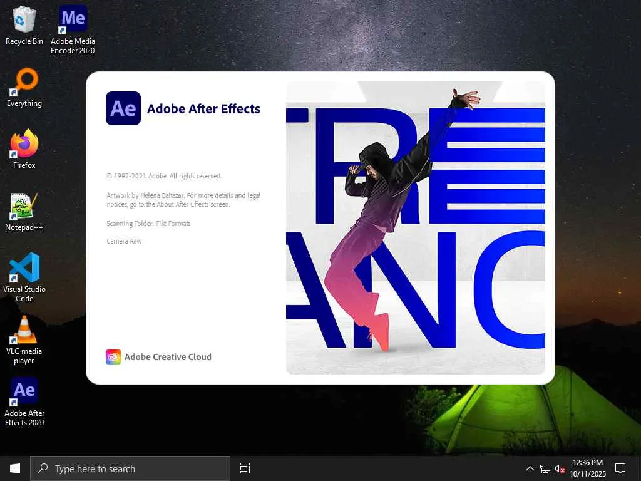Click the Adobe After Effects title text
Image resolution: width=641 pixels, height=481 pixels.
[203, 109]
